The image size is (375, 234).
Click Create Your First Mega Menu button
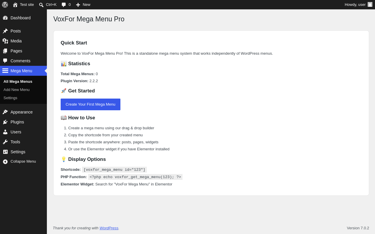click(91, 104)
